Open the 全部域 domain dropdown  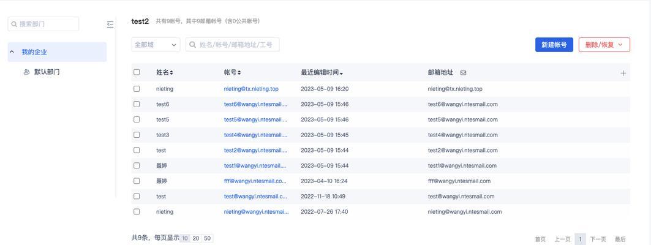(156, 45)
